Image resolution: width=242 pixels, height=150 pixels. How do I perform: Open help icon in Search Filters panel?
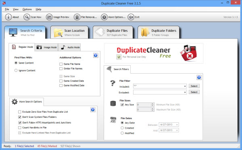tap(199, 77)
